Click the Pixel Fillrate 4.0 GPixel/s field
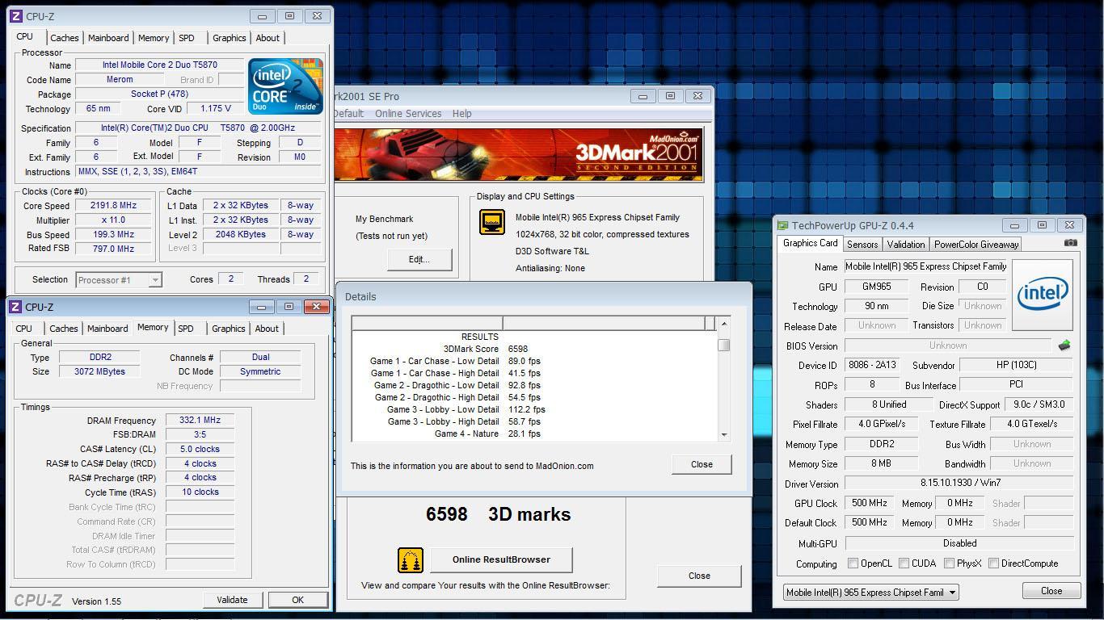1104x620 pixels. click(882, 424)
